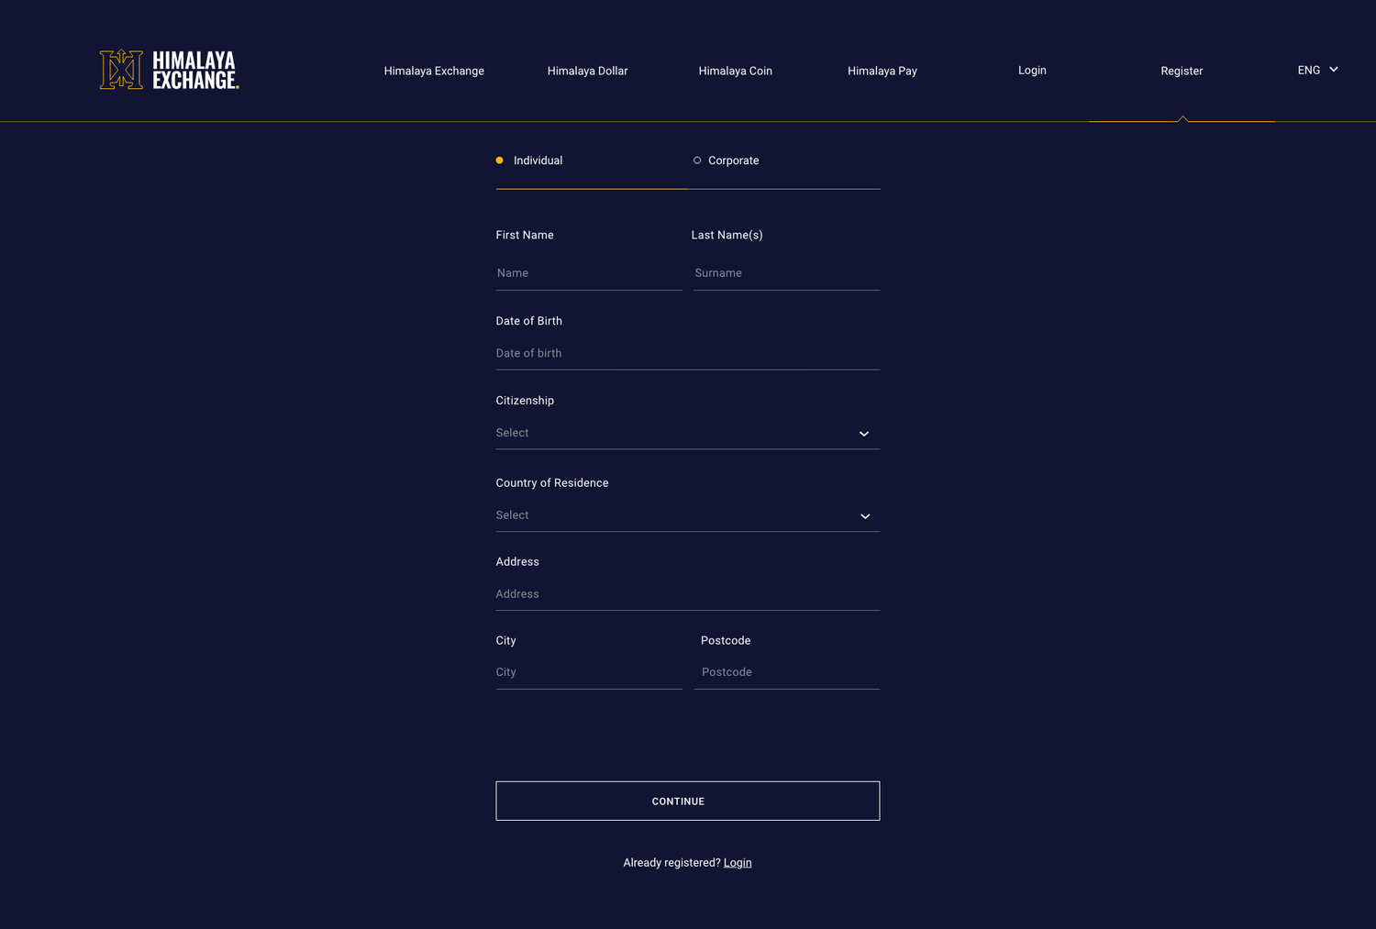Select the Register nav item

tap(1182, 71)
